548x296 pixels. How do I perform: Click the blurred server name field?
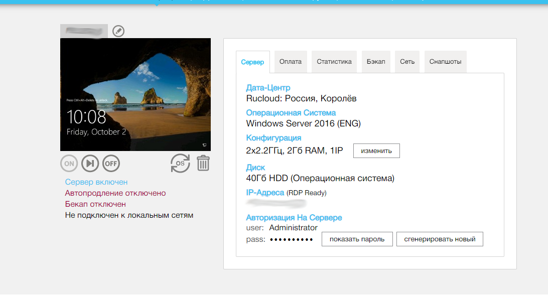tap(84, 31)
